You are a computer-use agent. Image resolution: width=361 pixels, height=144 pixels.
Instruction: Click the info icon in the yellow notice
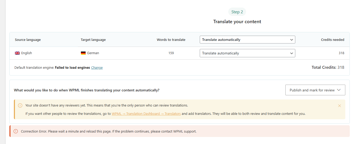point(20,105)
